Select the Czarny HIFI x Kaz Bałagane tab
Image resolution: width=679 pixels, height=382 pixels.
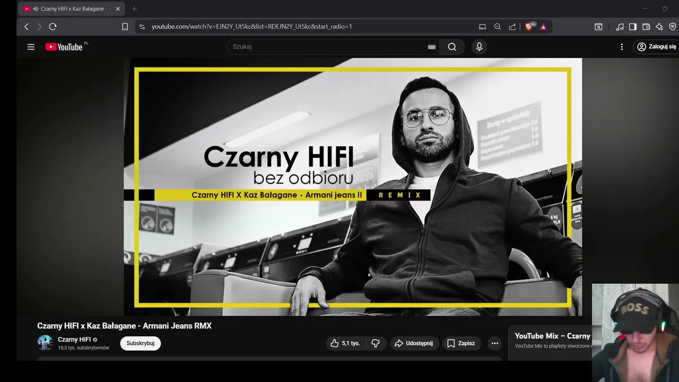coord(72,9)
